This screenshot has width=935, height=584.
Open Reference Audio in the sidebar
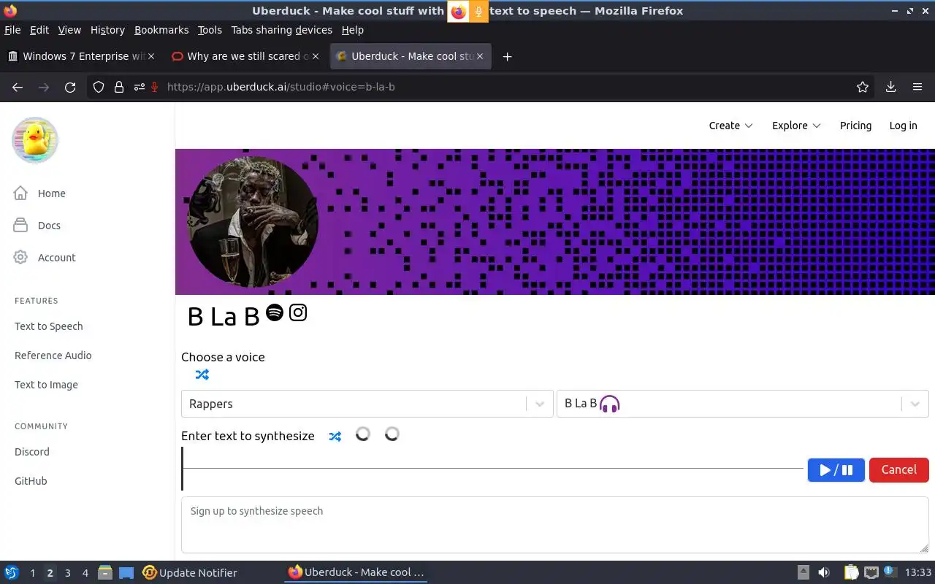pos(53,356)
